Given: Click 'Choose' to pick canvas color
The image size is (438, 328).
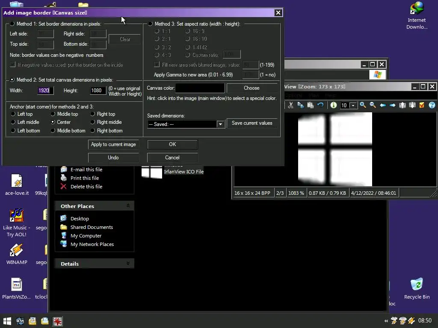Looking at the screenshot, I should coord(252,88).
